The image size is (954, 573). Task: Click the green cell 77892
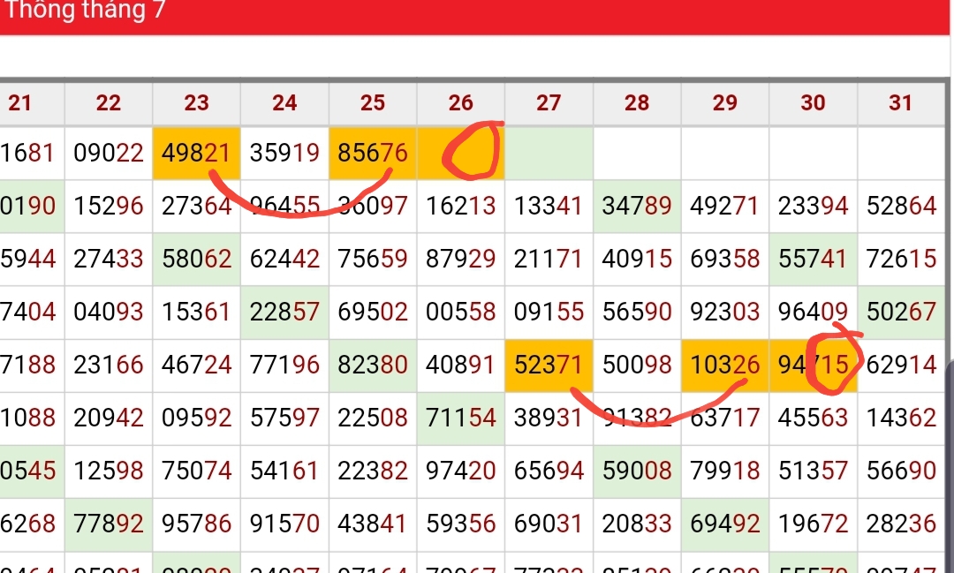pyautogui.click(x=109, y=524)
